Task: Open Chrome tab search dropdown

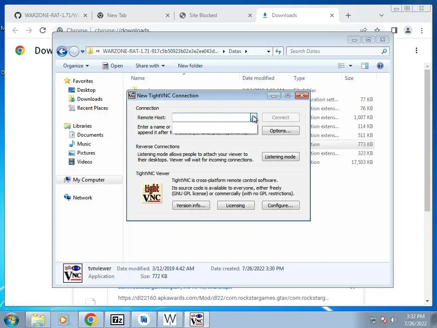Action: [x=382, y=15]
